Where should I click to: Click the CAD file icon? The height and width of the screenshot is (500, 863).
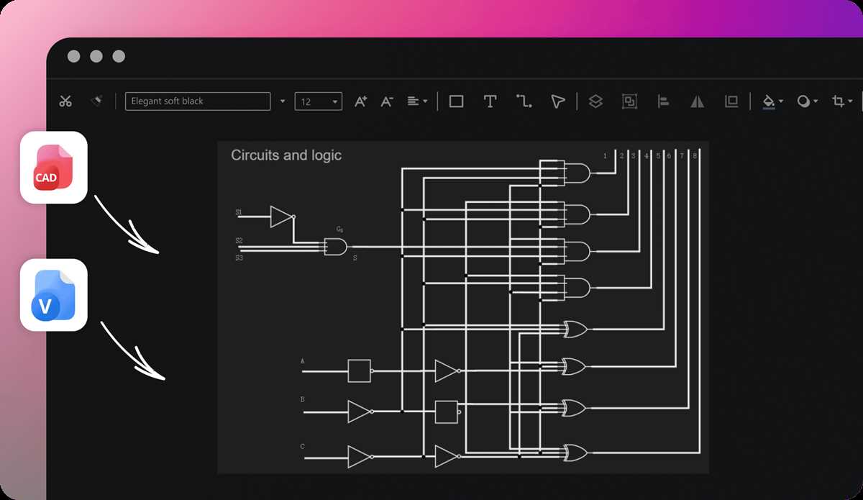[x=54, y=168]
